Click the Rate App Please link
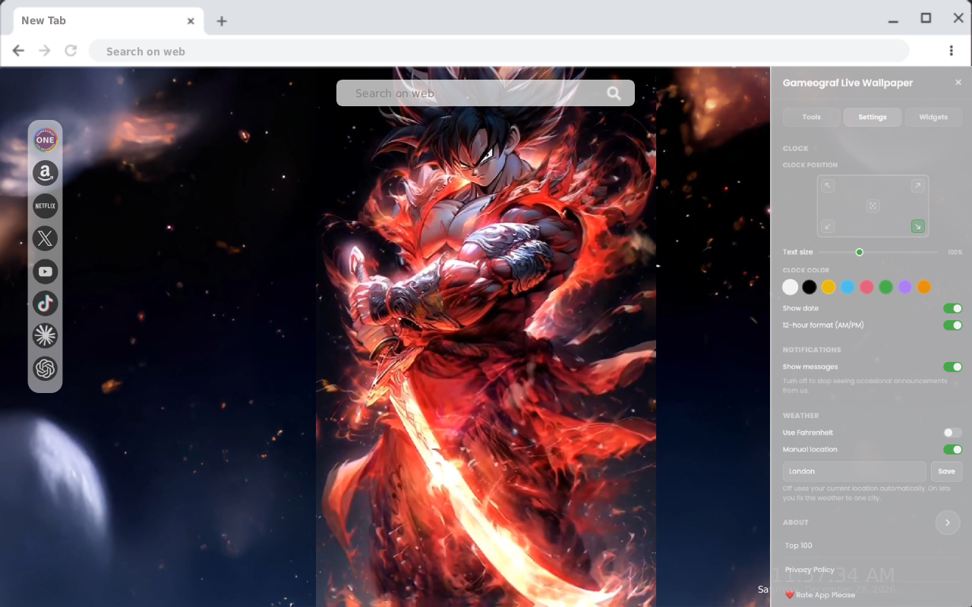The width and height of the screenshot is (972, 607). 820,595
